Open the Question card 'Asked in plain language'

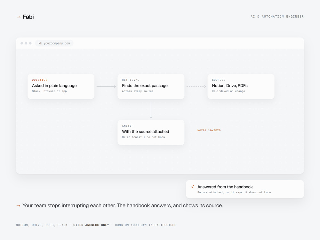tap(61, 86)
